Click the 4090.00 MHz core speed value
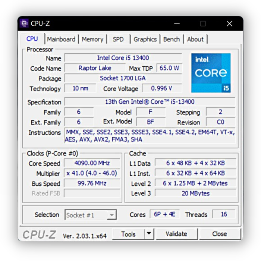Viewport: 261px width, 261px height. 92,163
